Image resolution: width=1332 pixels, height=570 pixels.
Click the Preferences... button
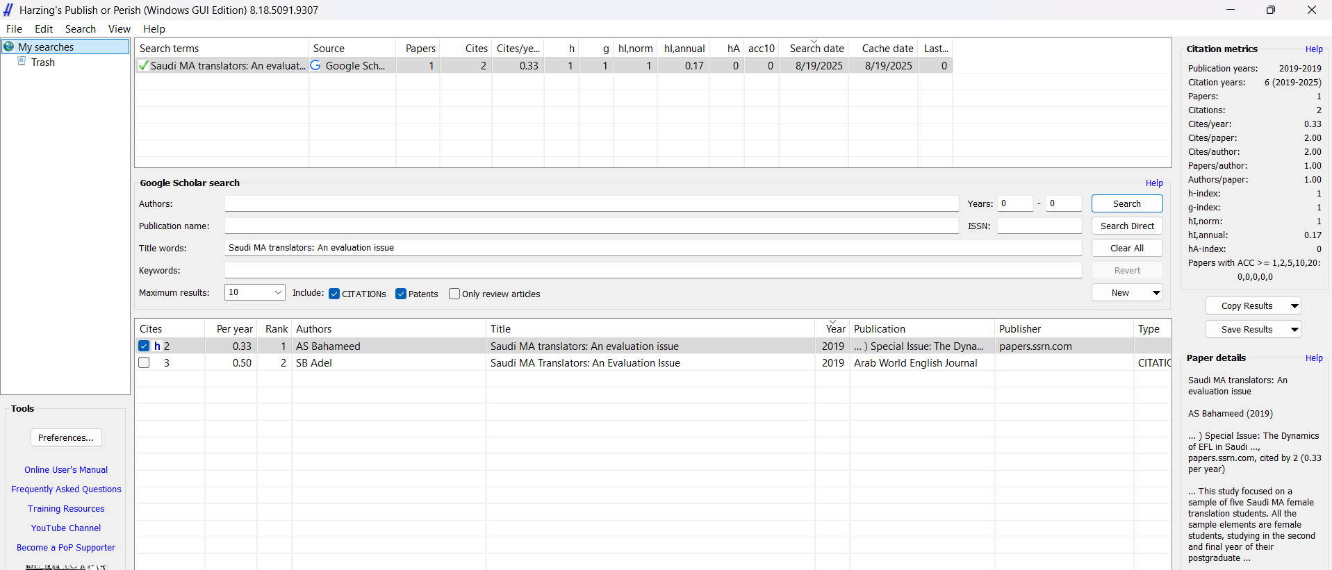(x=66, y=437)
